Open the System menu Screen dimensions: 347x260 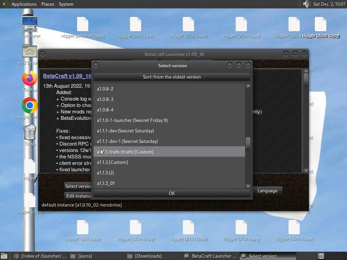coord(66,4)
